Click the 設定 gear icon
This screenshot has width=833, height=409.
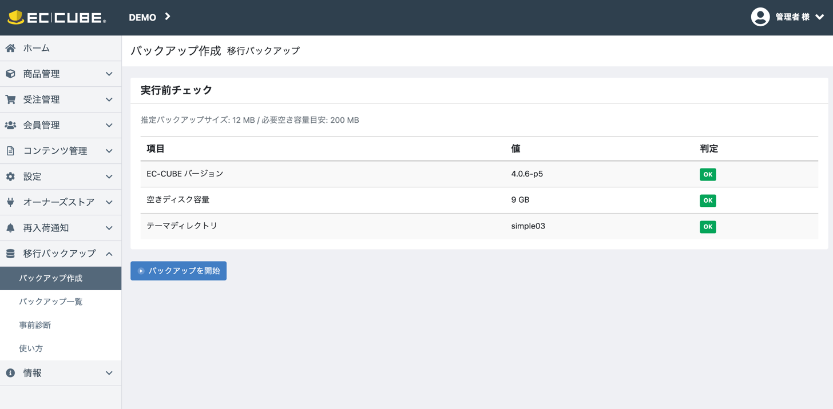point(10,177)
